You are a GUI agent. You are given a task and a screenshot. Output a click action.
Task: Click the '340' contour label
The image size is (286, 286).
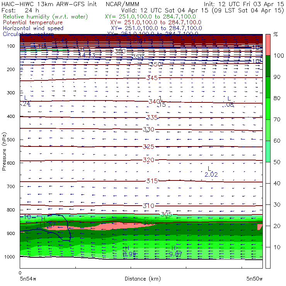[x=154, y=101]
